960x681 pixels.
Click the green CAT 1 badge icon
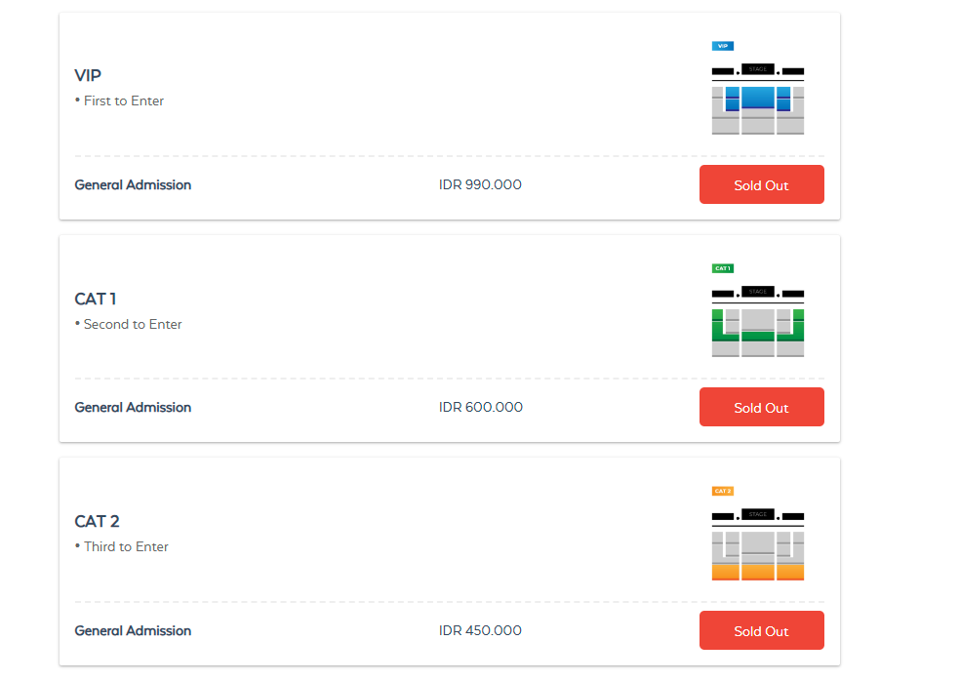[723, 268]
